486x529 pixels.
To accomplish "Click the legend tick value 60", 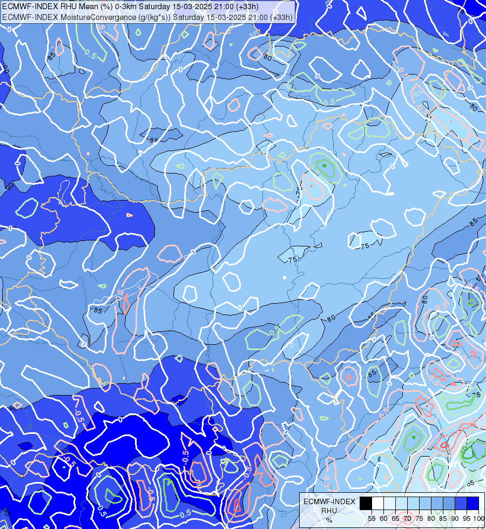I will pos(383,519).
